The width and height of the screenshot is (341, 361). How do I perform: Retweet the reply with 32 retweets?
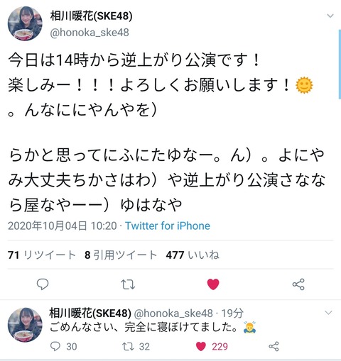[x=136, y=347]
